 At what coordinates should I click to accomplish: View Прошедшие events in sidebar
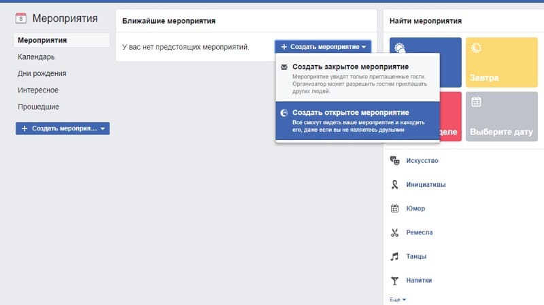click(x=38, y=107)
